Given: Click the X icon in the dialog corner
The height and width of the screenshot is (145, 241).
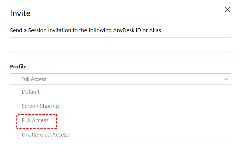Looking at the screenshot, I should click(227, 10).
